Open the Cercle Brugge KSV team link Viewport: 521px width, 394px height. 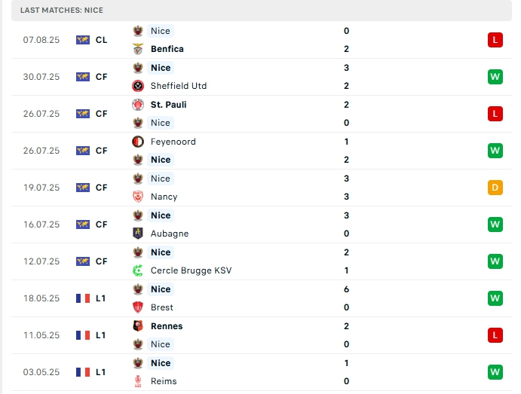click(x=191, y=270)
